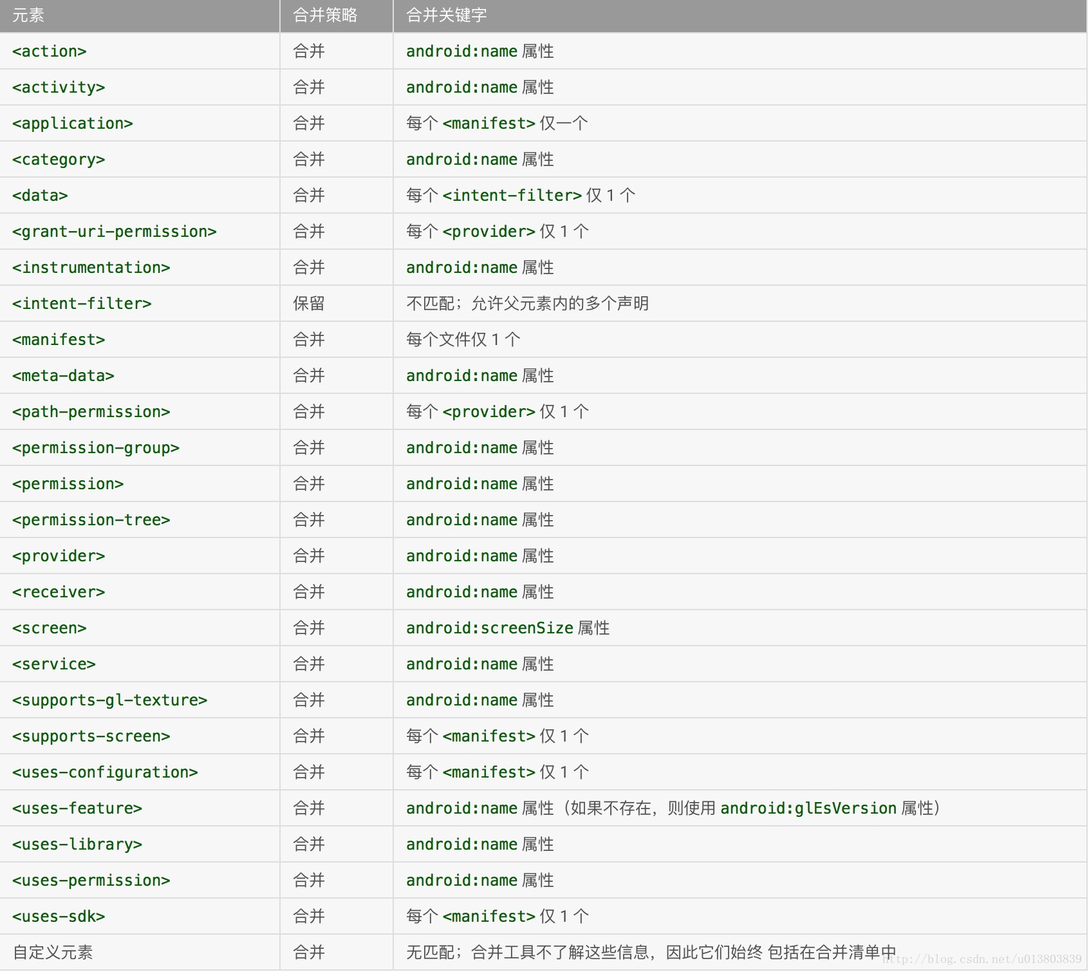The width and height of the screenshot is (1089, 972).
Task: Click 每个 <manifest> 仅一个 in application row
Action: click(x=497, y=124)
